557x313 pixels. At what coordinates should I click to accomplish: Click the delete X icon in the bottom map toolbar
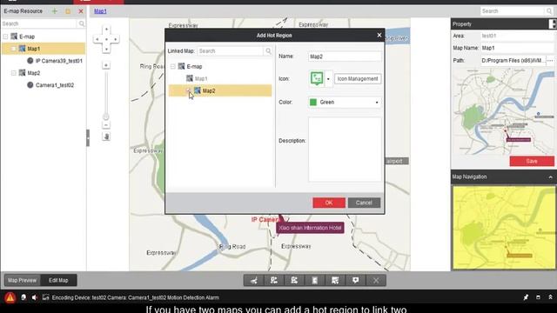(376, 280)
